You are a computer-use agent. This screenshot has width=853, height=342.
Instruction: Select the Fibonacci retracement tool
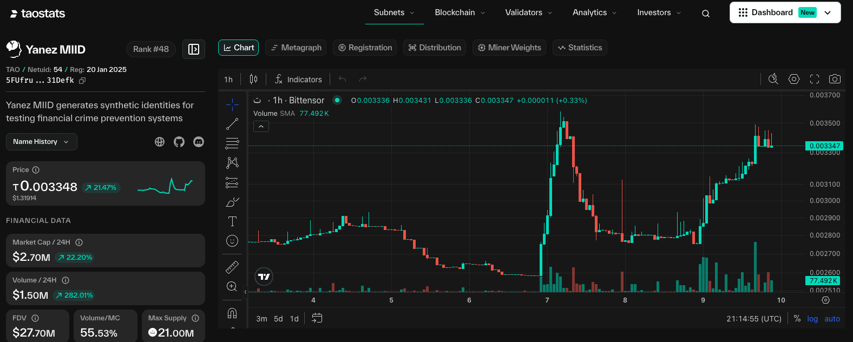coord(232,143)
